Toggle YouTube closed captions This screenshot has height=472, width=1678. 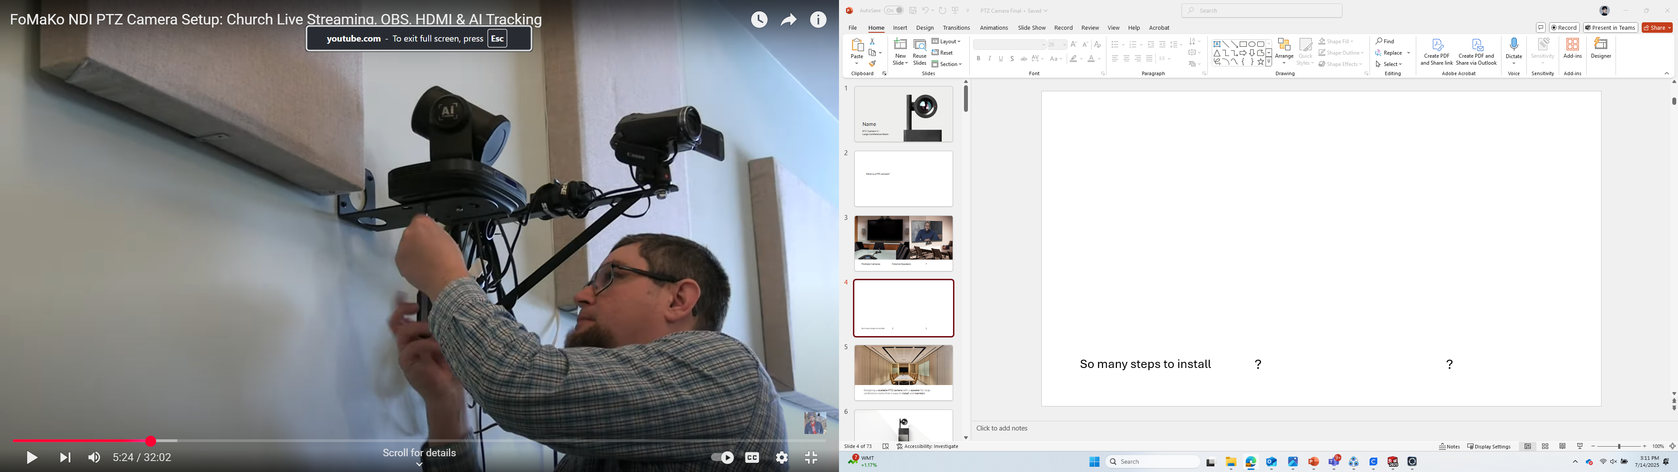[x=752, y=458]
